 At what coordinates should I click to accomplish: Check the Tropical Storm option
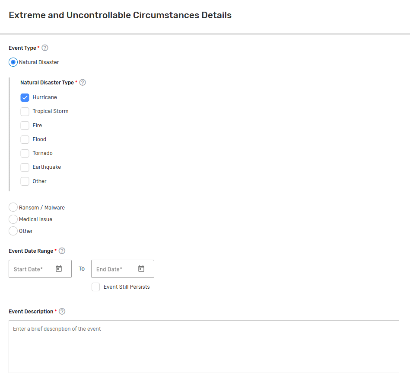[x=25, y=111]
